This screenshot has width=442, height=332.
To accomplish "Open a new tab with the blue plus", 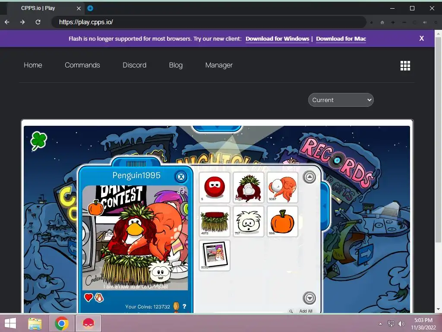I will (90, 8).
